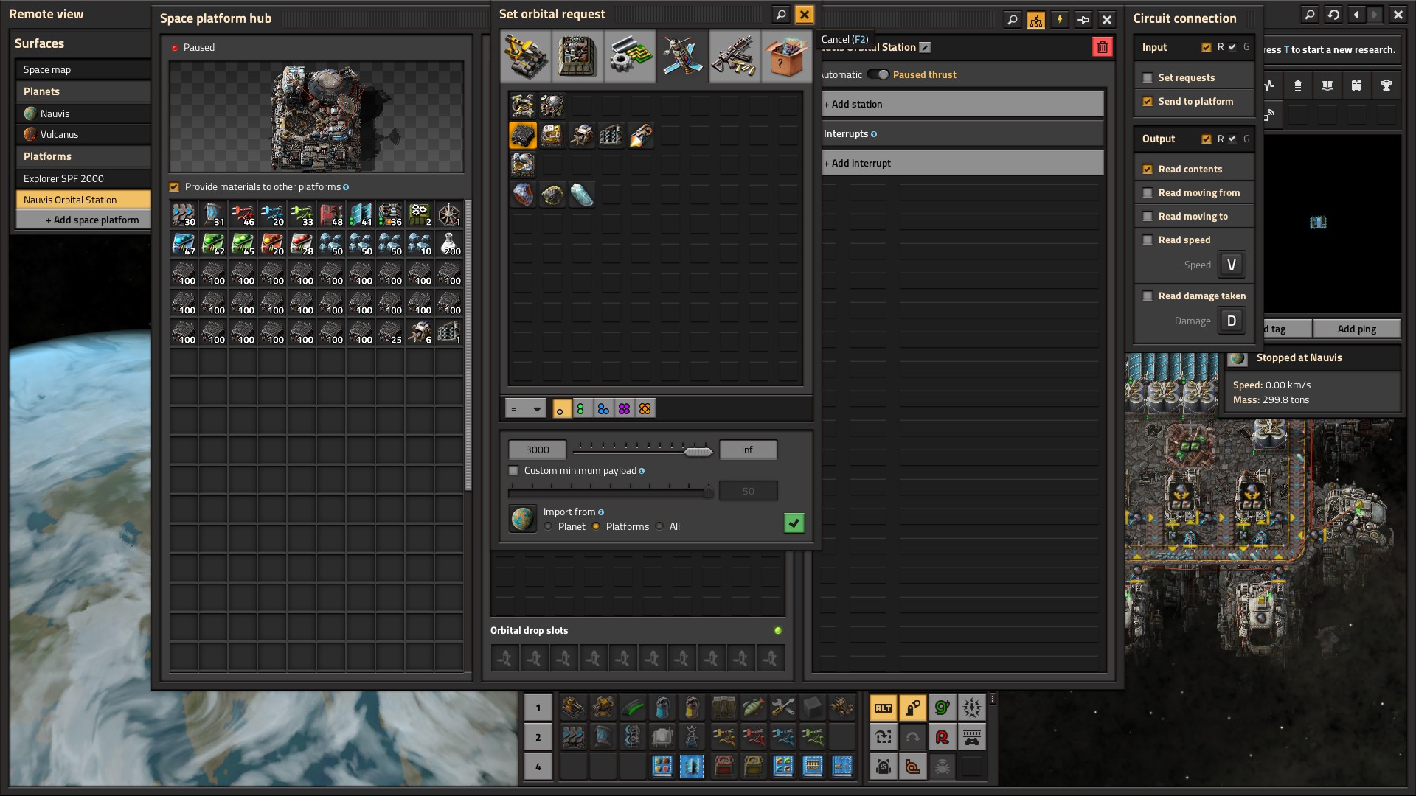Open trains overview icon

[1357, 85]
